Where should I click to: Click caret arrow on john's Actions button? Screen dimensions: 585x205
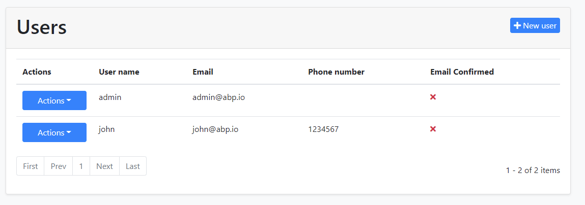point(69,132)
